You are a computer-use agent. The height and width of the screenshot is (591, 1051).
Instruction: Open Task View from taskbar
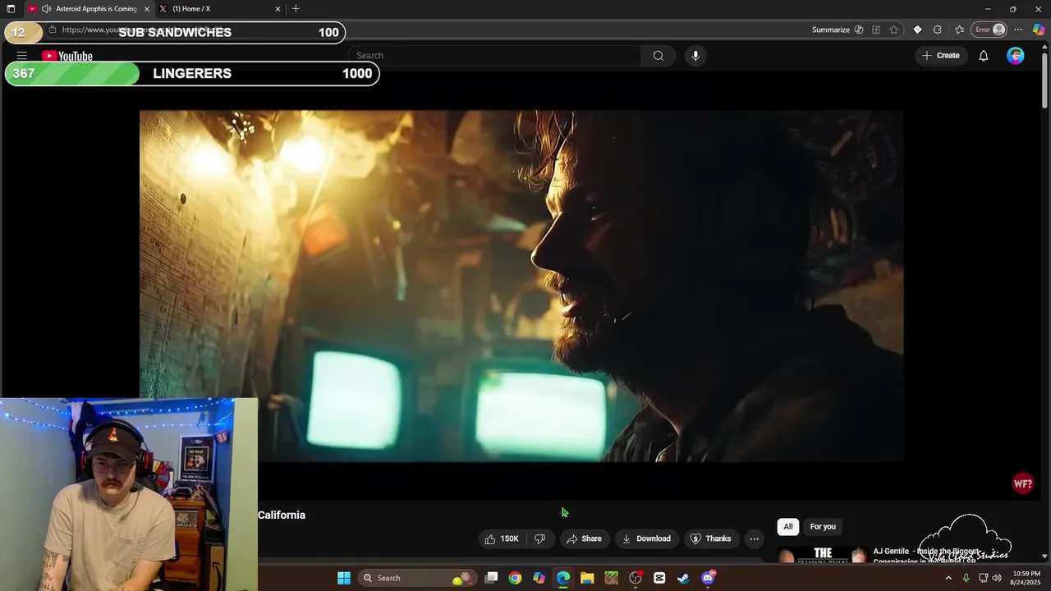[x=491, y=578]
